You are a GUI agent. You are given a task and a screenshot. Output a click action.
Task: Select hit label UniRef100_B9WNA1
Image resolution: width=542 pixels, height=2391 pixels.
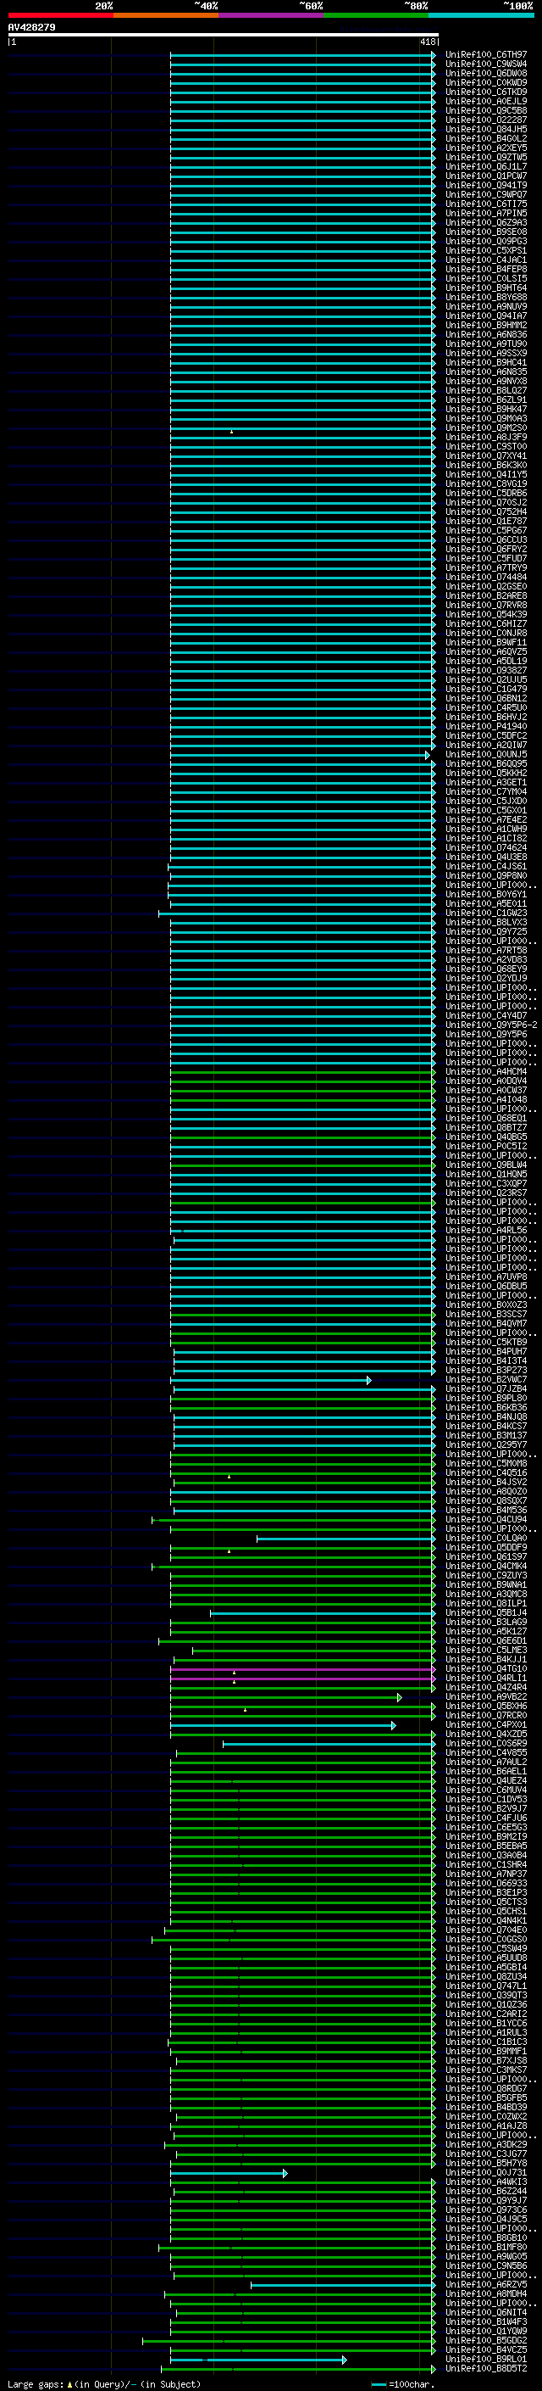(485, 1585)
